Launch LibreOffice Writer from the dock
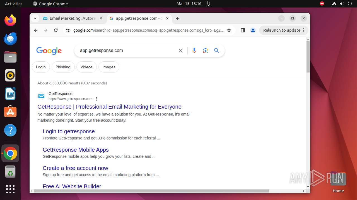The width and height of the screenshot is (357, 200). pos(10,94)
